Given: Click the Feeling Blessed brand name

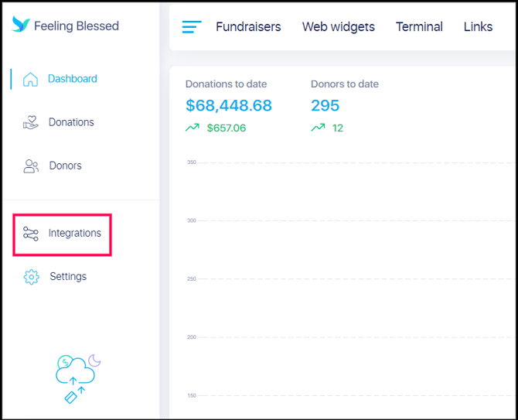Looking at the screenshot, I should pyautogui.click(x=77, y=26).
